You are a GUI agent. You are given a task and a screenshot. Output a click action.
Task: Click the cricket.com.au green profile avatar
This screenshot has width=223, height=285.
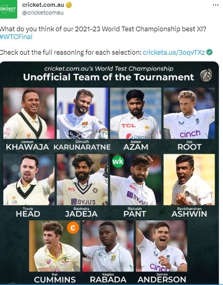(x=8, y=9)
